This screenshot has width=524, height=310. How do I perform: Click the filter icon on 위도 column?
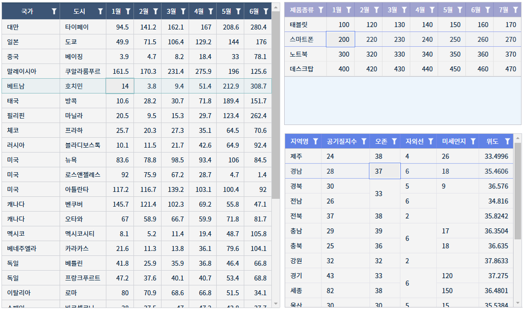(x=507, y=141)
